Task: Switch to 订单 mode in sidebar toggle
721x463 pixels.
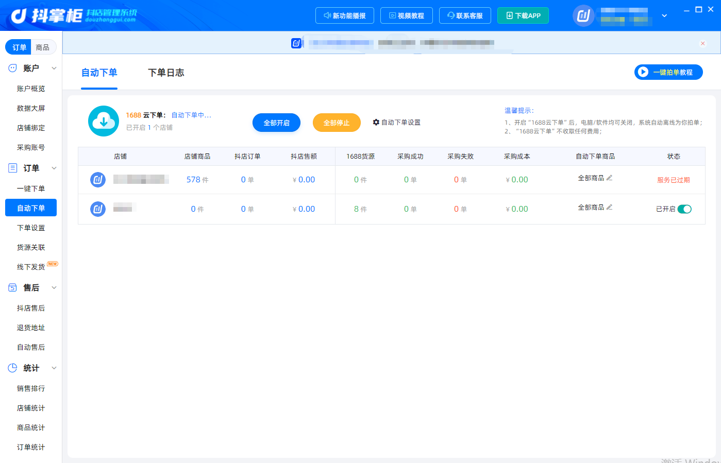Action: click(x=19, y=47)
